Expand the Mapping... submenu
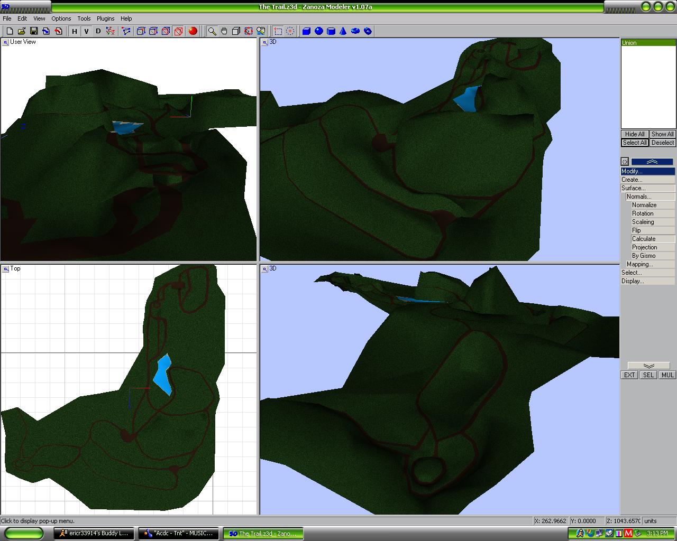Screen dimensions: 677x541 coord(639,264)
